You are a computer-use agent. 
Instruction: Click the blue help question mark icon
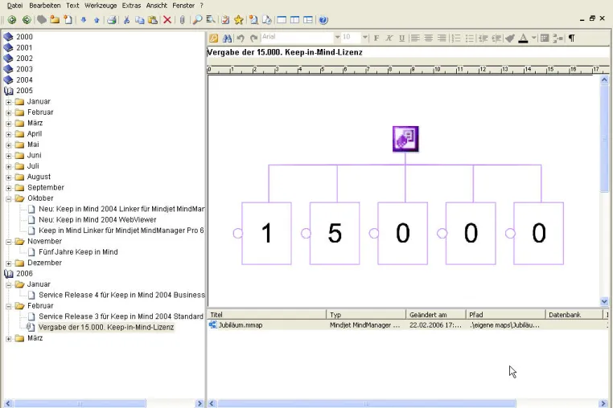pyautogui.click(x=323, y=20)
